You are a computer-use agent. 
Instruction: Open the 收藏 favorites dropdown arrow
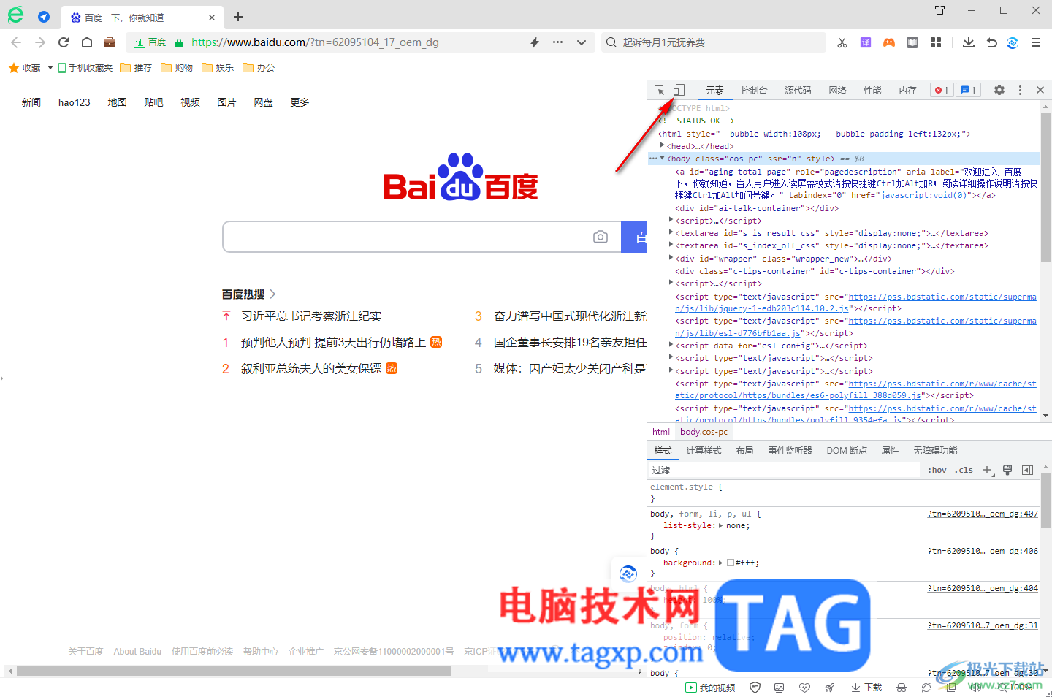click(50, 68)
